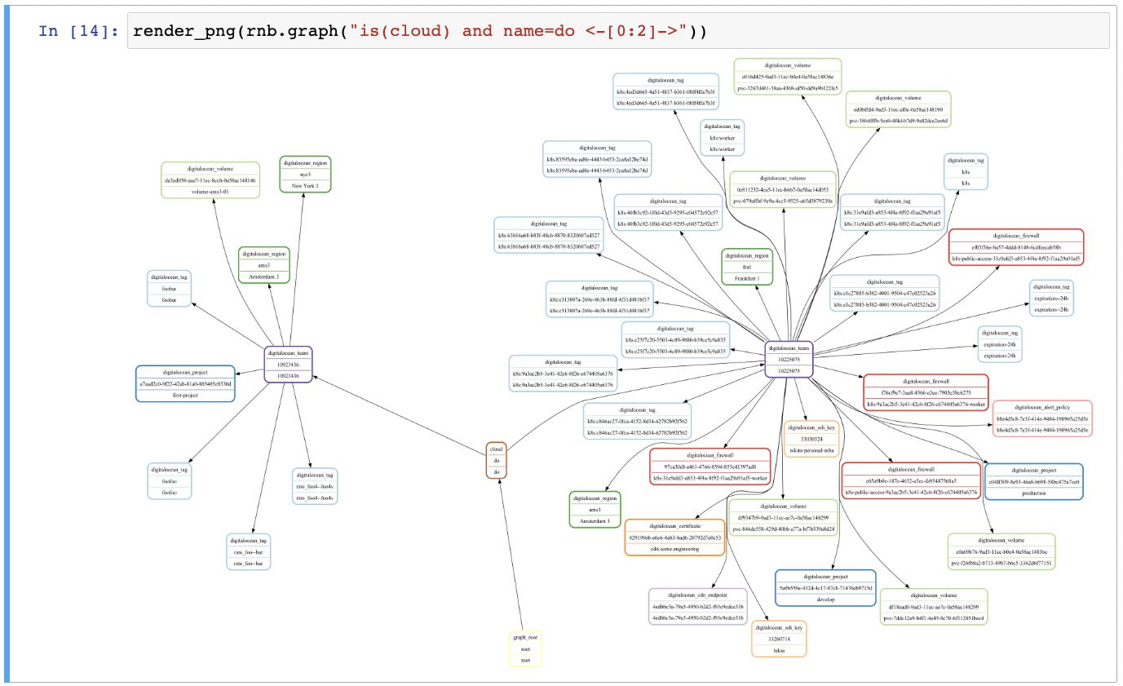This screenshot has height=686, width=1123.
Task: Click Amsterdam 3 region node above team 10923436
Action: [264, 265]
